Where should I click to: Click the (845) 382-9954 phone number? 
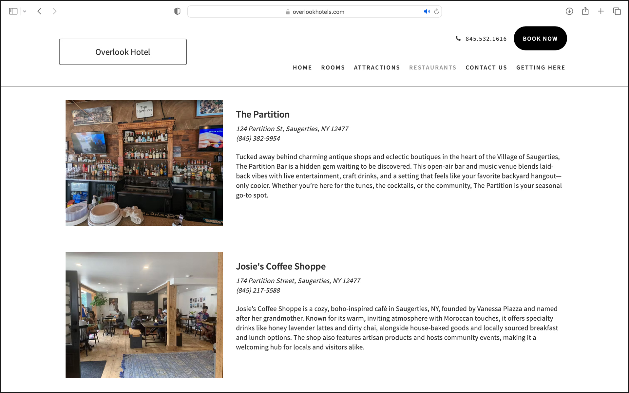258,138
